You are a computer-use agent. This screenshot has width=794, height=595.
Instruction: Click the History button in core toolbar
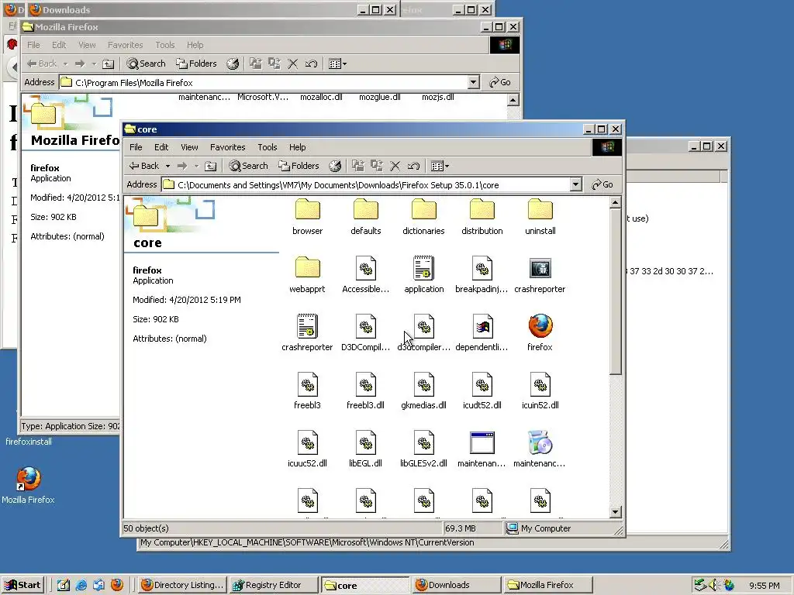click(x=335, y=166)
